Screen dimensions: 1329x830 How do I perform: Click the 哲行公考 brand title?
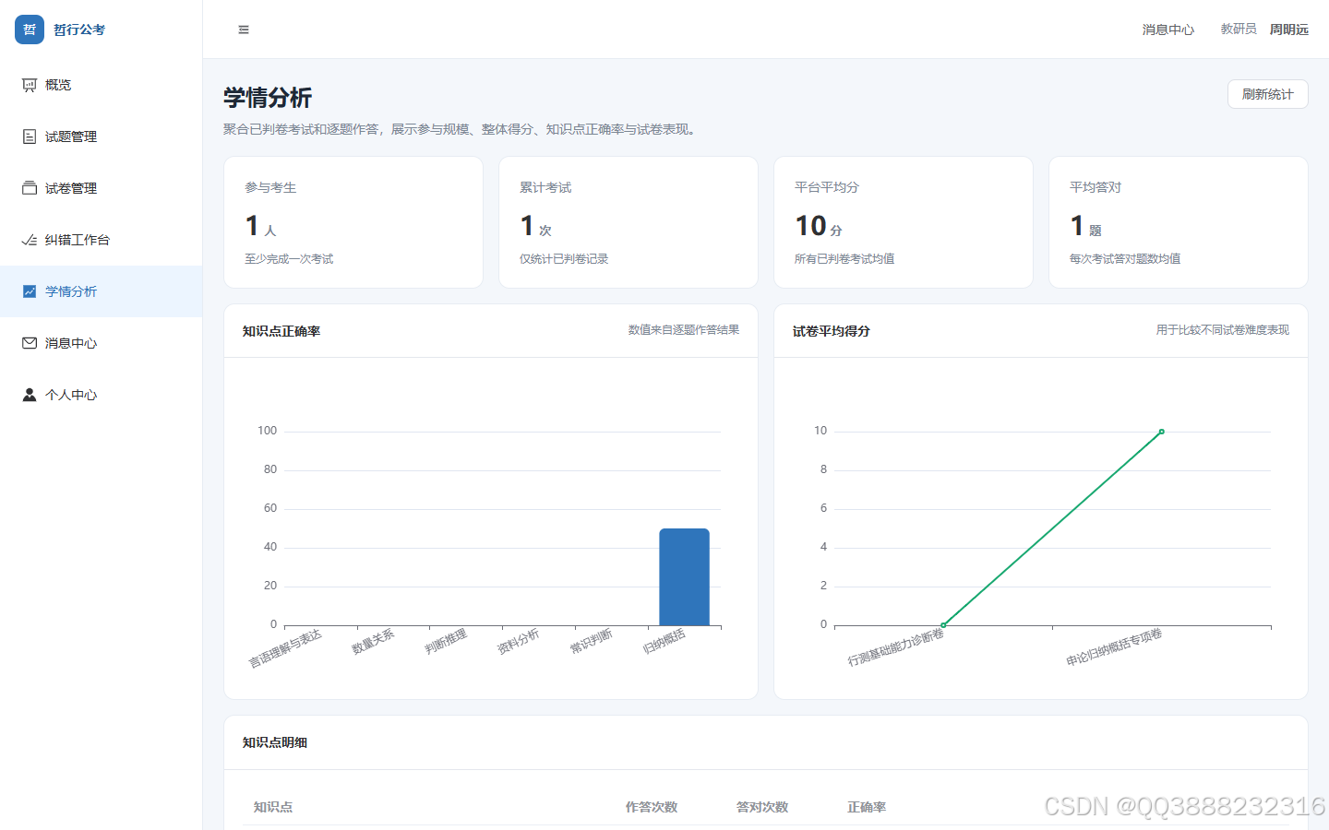[79, 30]
